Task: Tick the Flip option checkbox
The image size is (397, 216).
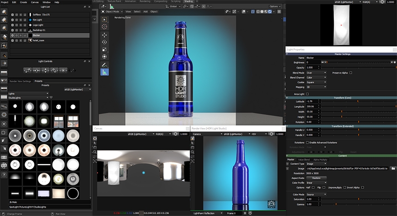Action: pos(324,187)
